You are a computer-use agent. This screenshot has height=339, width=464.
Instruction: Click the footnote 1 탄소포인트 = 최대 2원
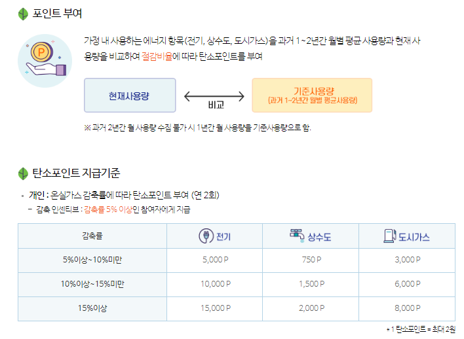tap(421, 329)
